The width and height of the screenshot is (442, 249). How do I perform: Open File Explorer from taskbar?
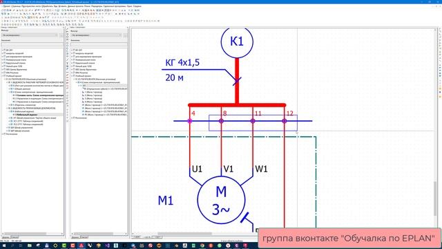(x=29, y=246)
